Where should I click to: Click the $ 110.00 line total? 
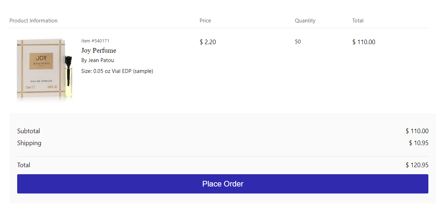coord(364,42)
